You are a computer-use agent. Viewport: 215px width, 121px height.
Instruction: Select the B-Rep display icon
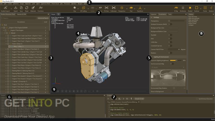pyautogui.click(x=176, y=8)
